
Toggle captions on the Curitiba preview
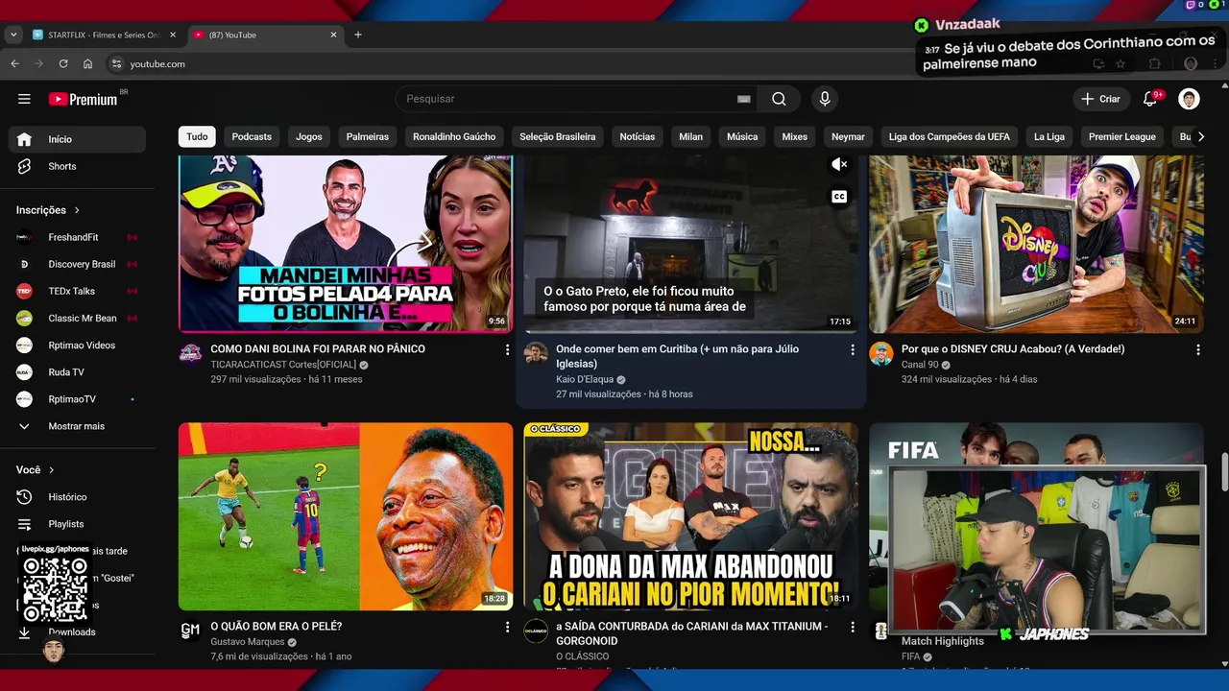[839, 197]
